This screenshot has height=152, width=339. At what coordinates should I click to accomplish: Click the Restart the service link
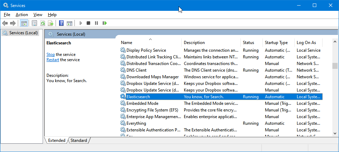(x=53, y=60)
